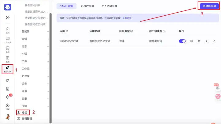Click the 操作 column header

coord(181,31)
